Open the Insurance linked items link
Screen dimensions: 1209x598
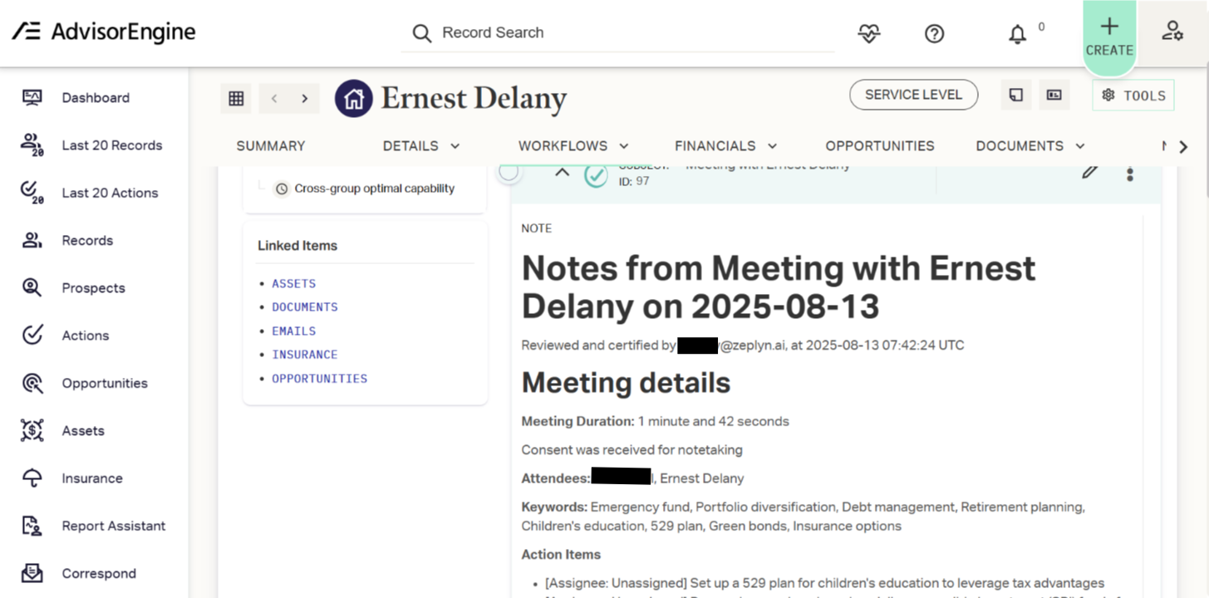pos(305,355)
